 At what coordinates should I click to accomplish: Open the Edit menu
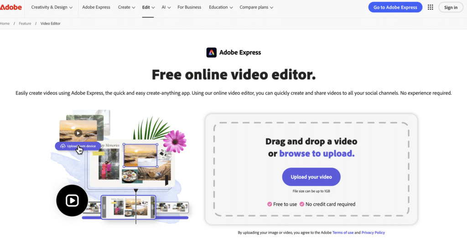pyautogui.click(x=148, y=7)
